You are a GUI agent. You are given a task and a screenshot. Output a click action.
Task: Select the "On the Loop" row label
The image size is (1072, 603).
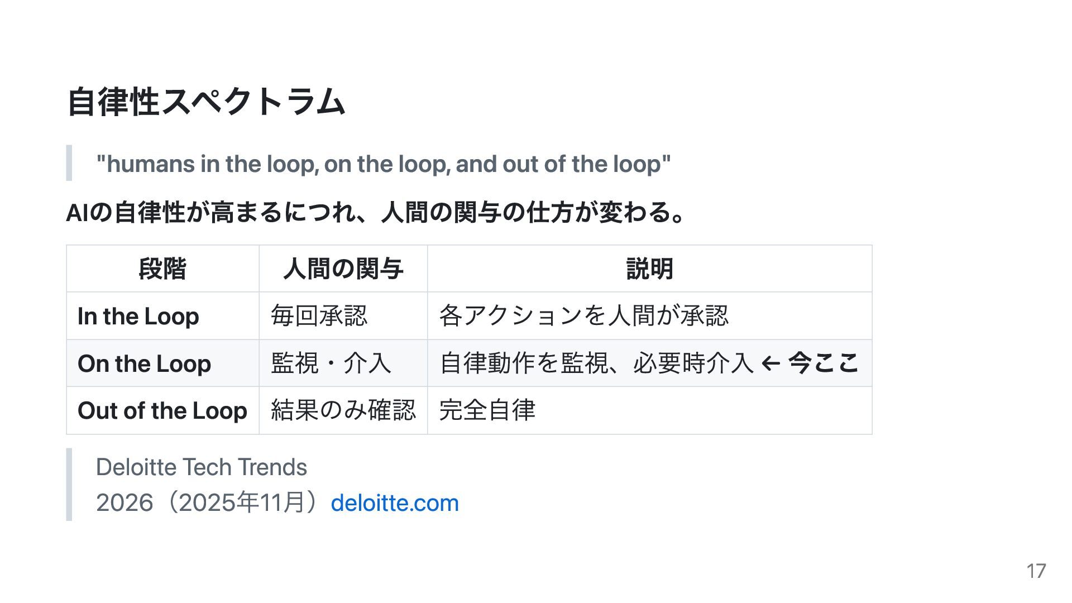(x=144, y=363)
